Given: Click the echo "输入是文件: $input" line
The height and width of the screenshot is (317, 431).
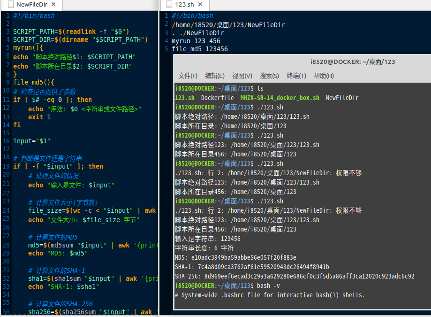Looking at the screenshot, I should point(71,185).
